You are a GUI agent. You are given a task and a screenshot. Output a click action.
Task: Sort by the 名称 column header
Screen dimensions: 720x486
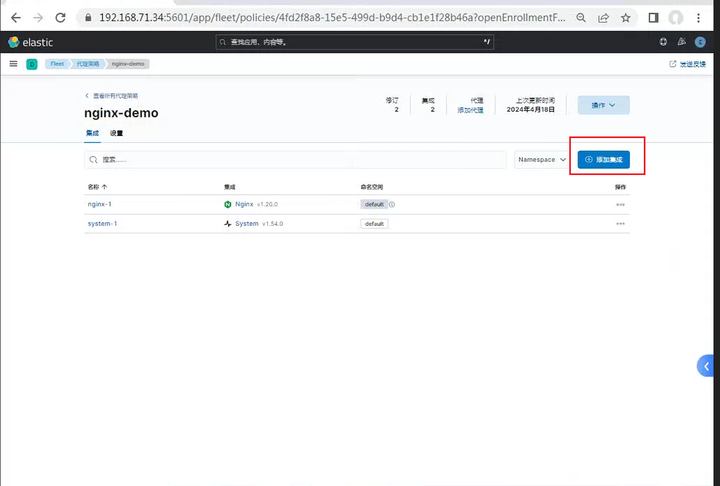pos(97,187)
